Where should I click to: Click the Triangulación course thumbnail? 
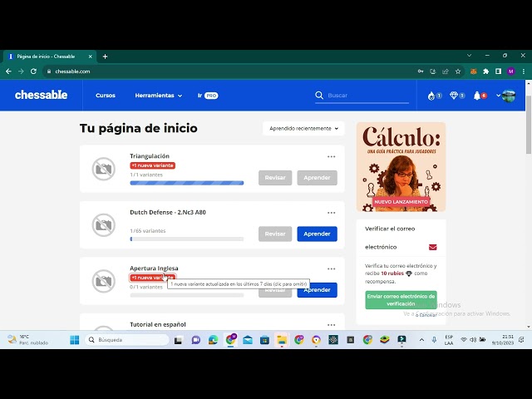[103, 169]
